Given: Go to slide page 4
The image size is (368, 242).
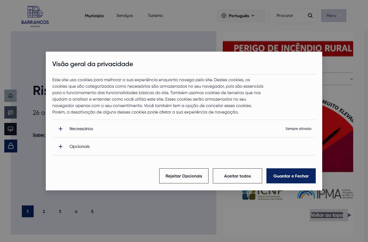Looking at the screenshot, I should pyautogui.click(x=76, y=211).
